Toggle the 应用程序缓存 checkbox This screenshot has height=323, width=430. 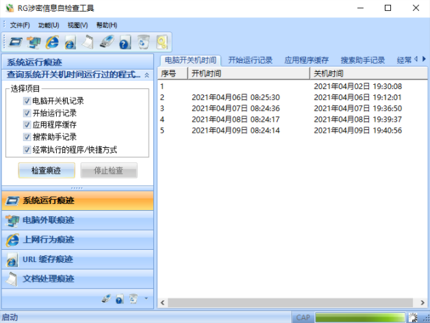click(27, 125)
